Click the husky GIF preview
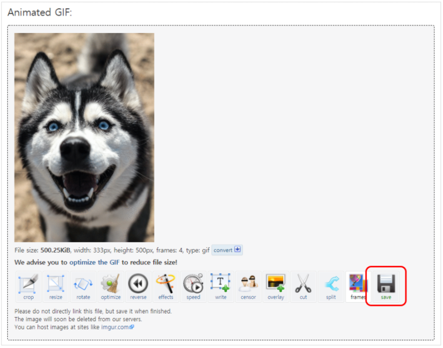The image size is (443, 348). pyautogui.click(x=84, y=138)
